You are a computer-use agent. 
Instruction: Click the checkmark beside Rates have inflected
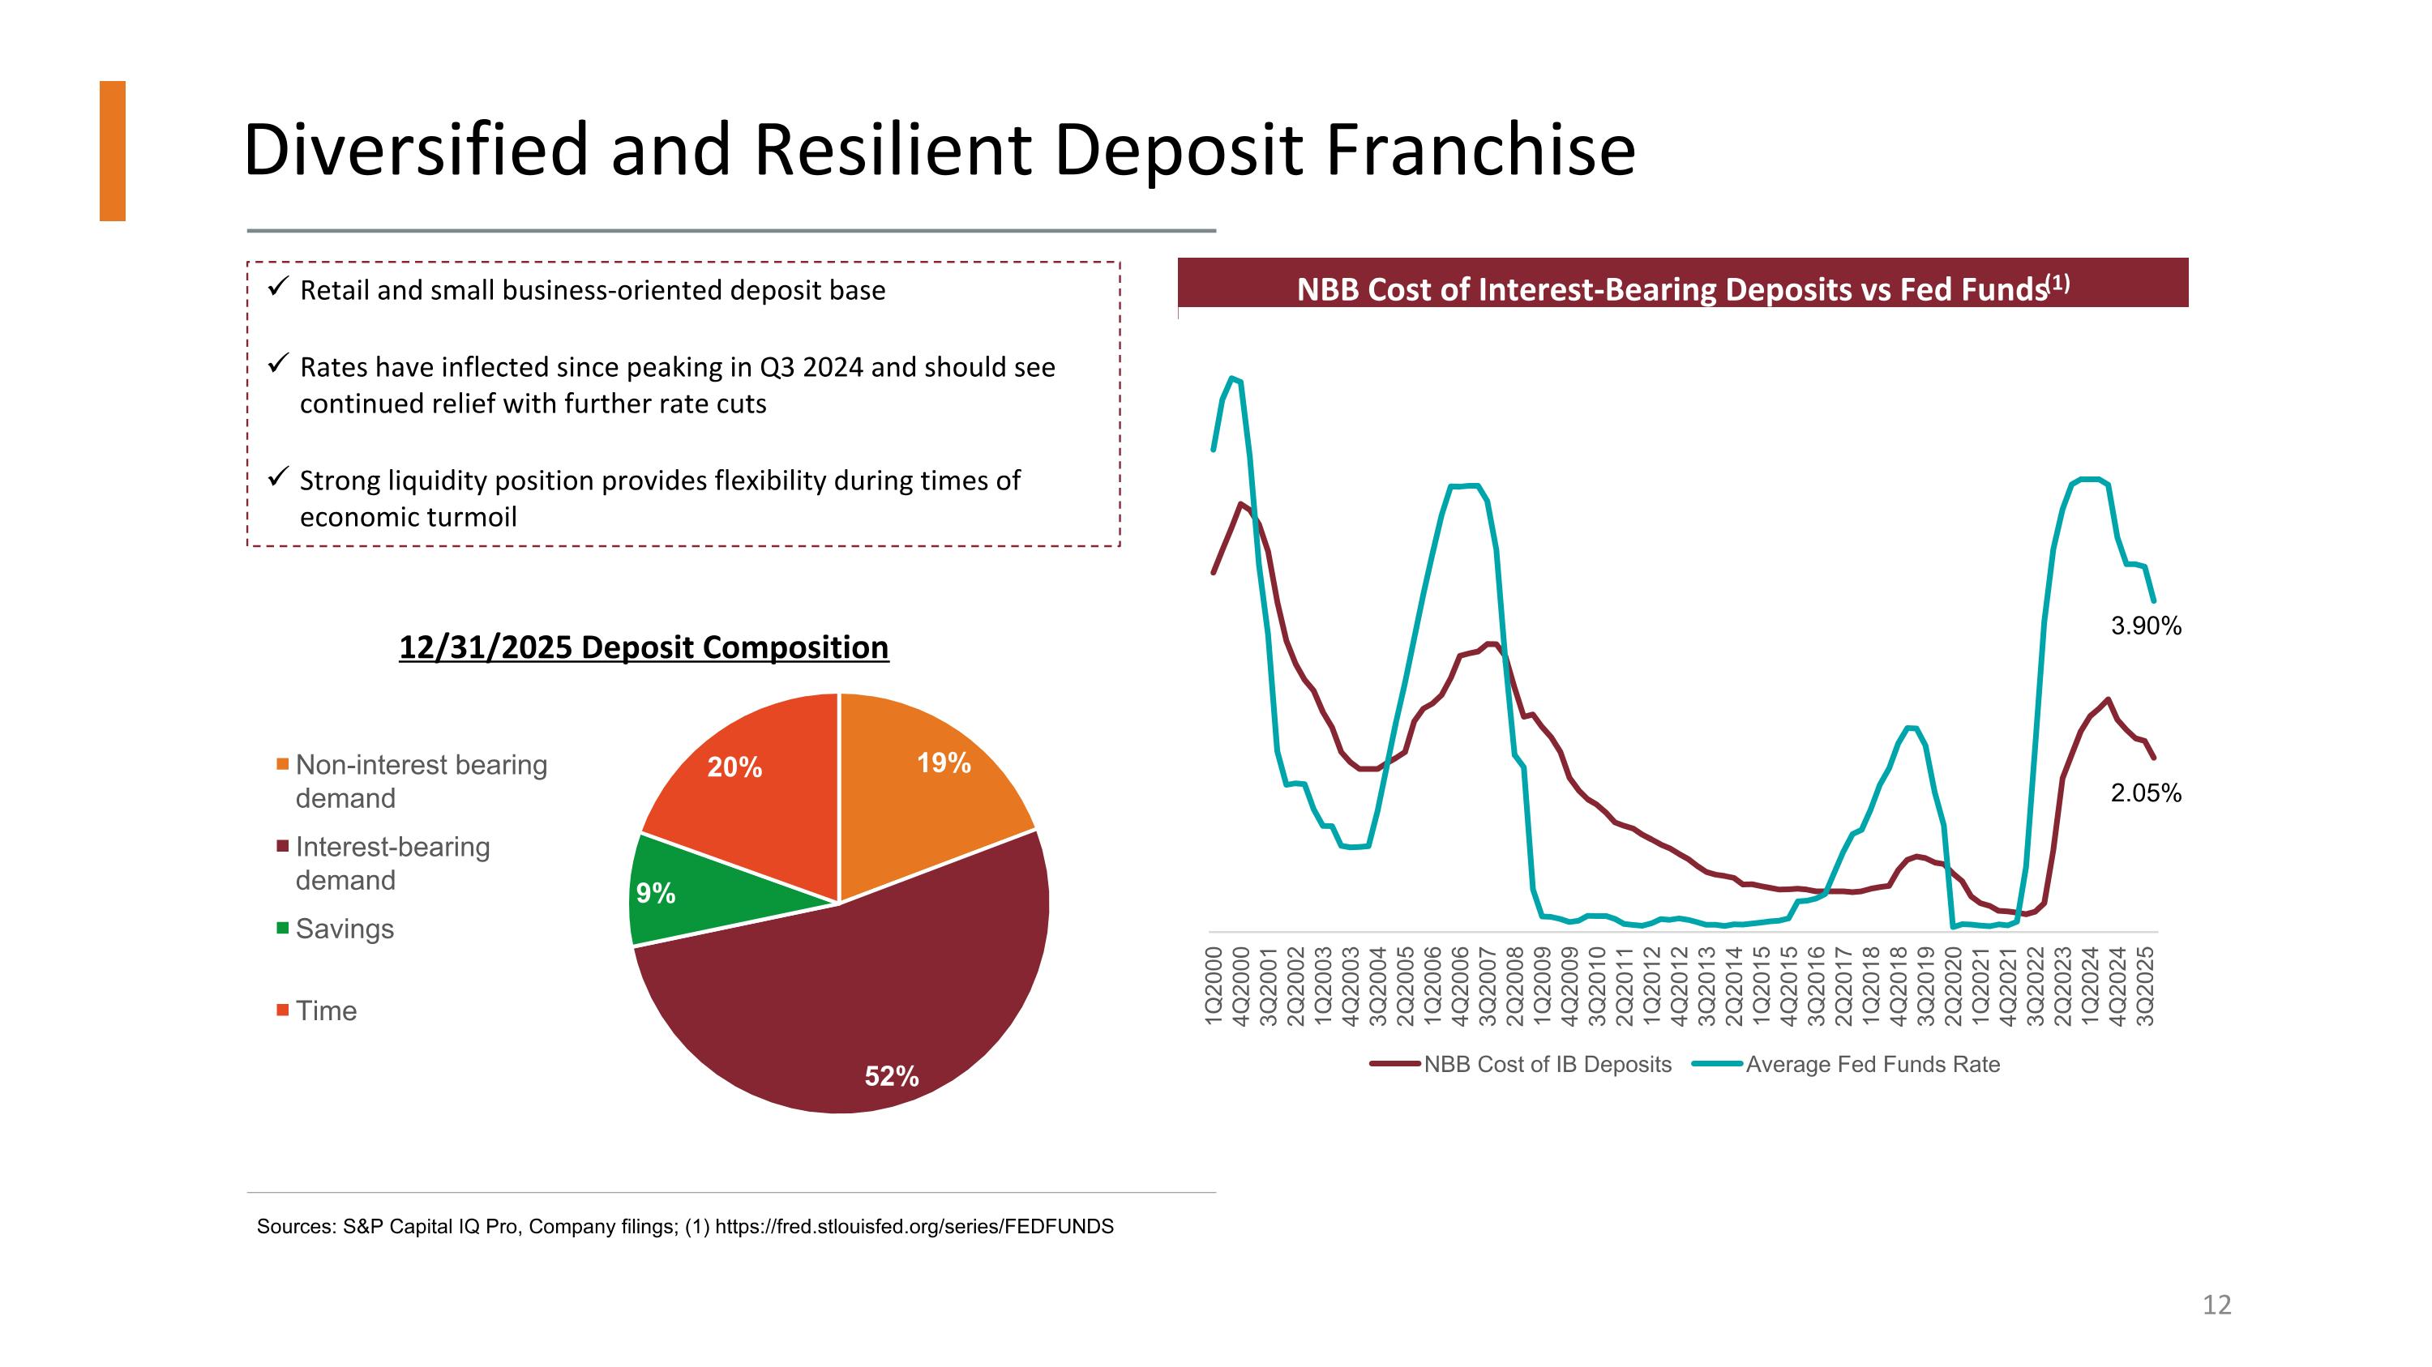[x=277, y=364]
